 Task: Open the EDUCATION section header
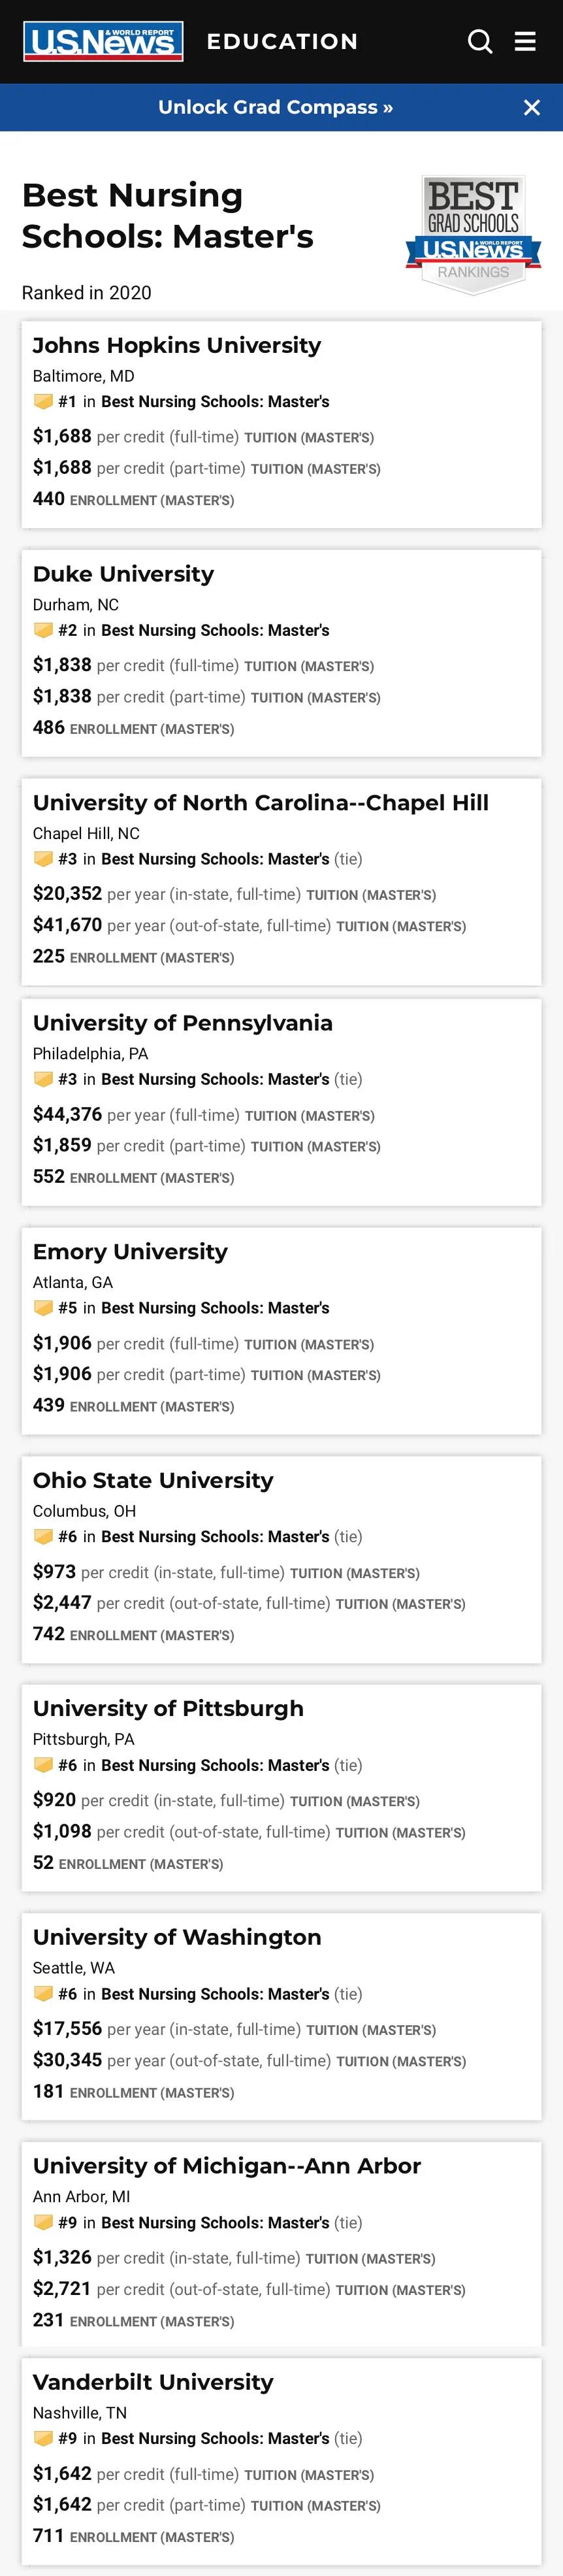tap(282, 41)
